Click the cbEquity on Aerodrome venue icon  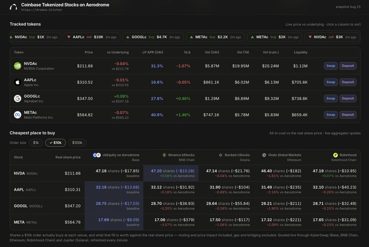[97, 155]
